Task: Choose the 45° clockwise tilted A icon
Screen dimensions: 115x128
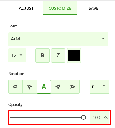Action: coord(58,87)
